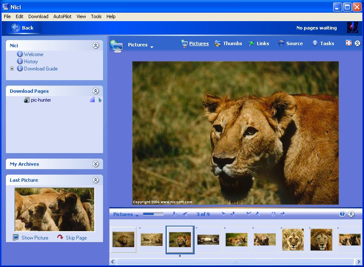
Task: Collapse the Last Picture panel
Action: pyautogui.click(x=95, y=180)
